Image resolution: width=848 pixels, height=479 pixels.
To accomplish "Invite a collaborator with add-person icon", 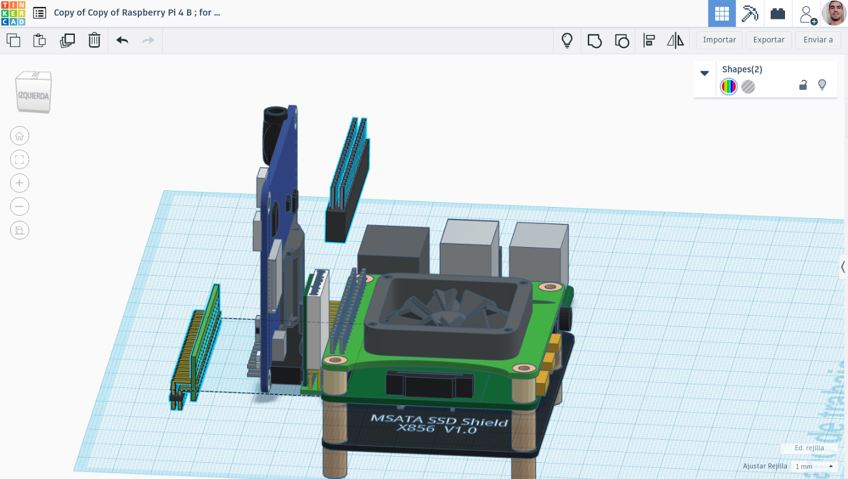I will (x=807, y=14).
